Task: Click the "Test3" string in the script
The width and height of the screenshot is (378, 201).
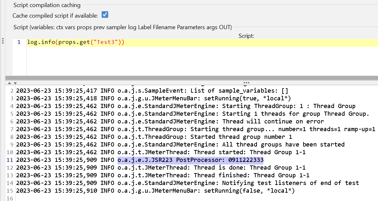Action: click(104, 42)
